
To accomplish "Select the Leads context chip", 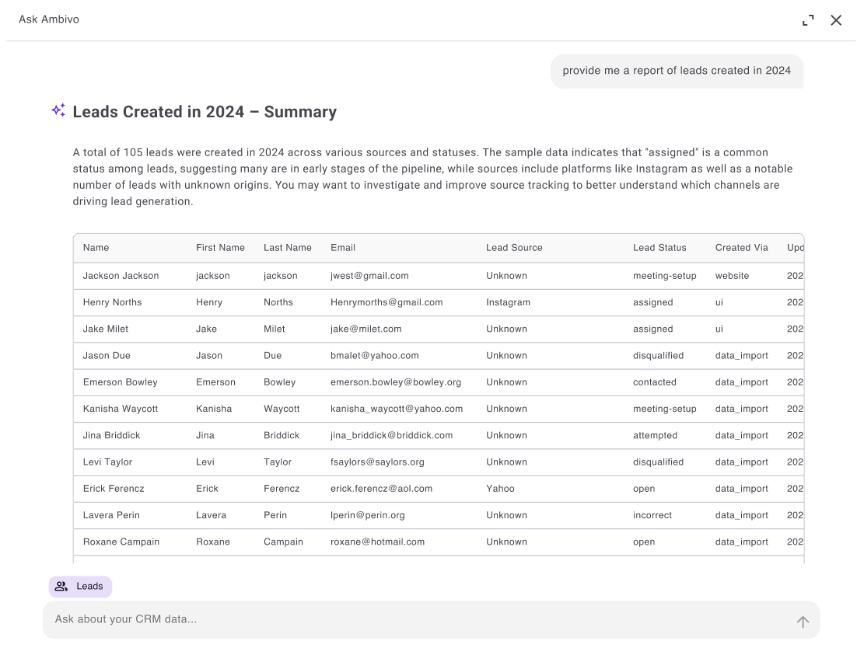I will tap(80, 586).
